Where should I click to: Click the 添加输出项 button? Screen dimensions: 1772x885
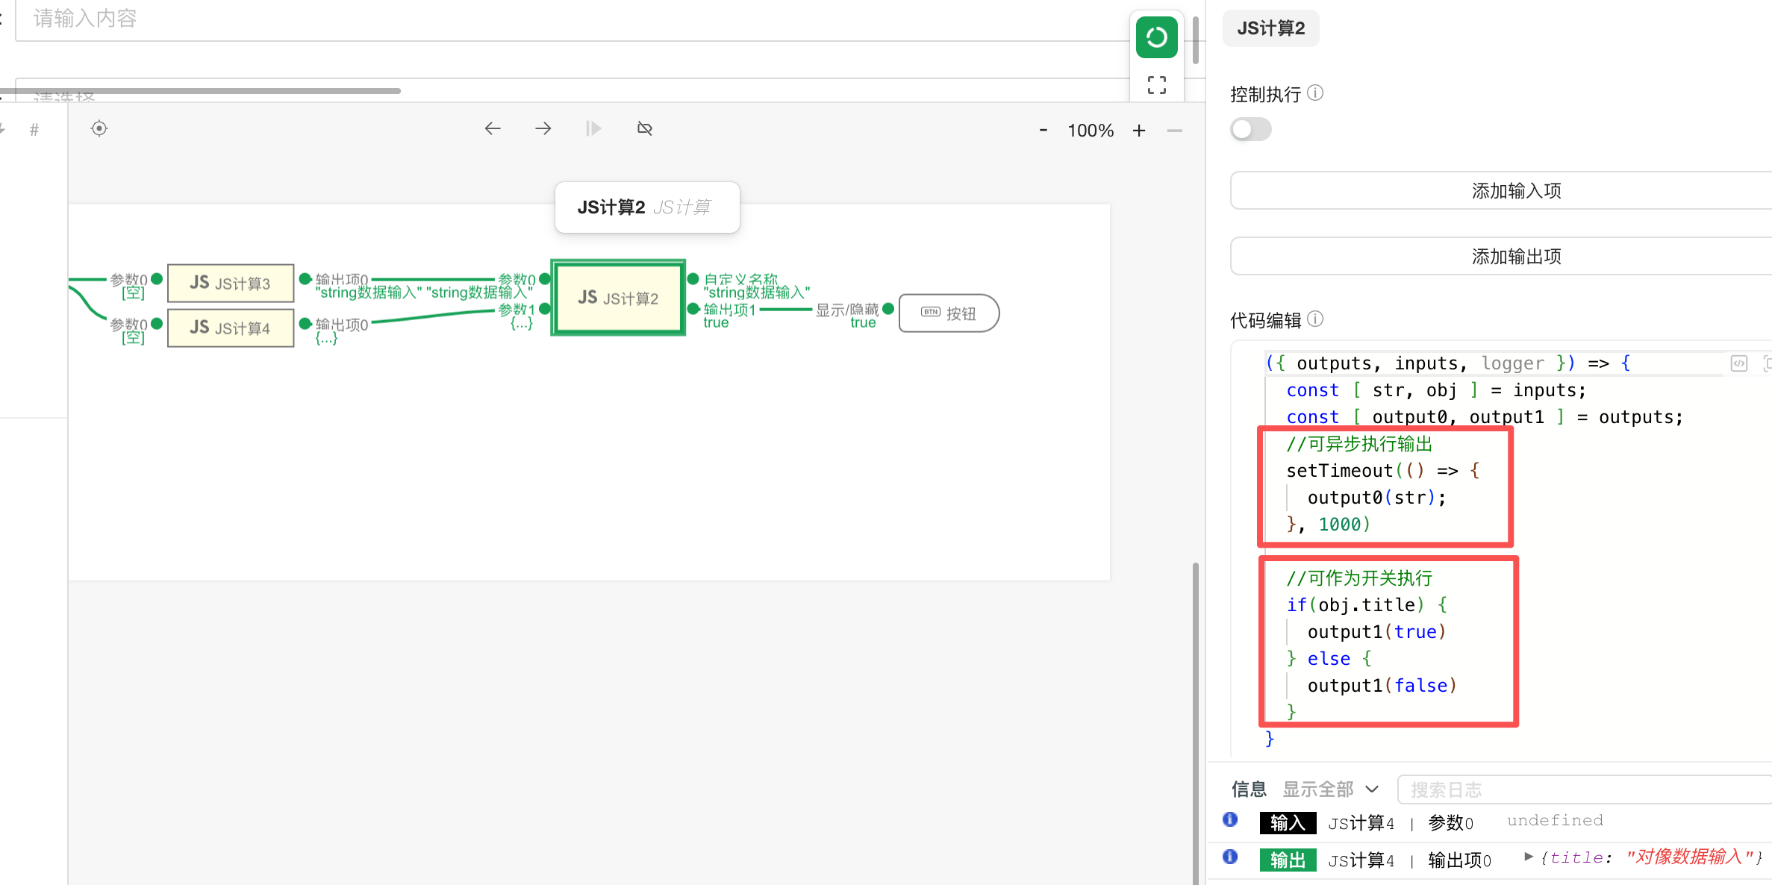tap(1515, 256)
